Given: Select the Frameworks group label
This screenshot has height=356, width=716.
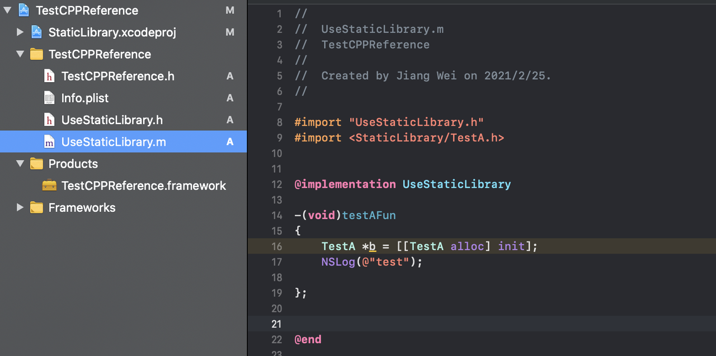Looking at the screenshot, I should (82, 207).
